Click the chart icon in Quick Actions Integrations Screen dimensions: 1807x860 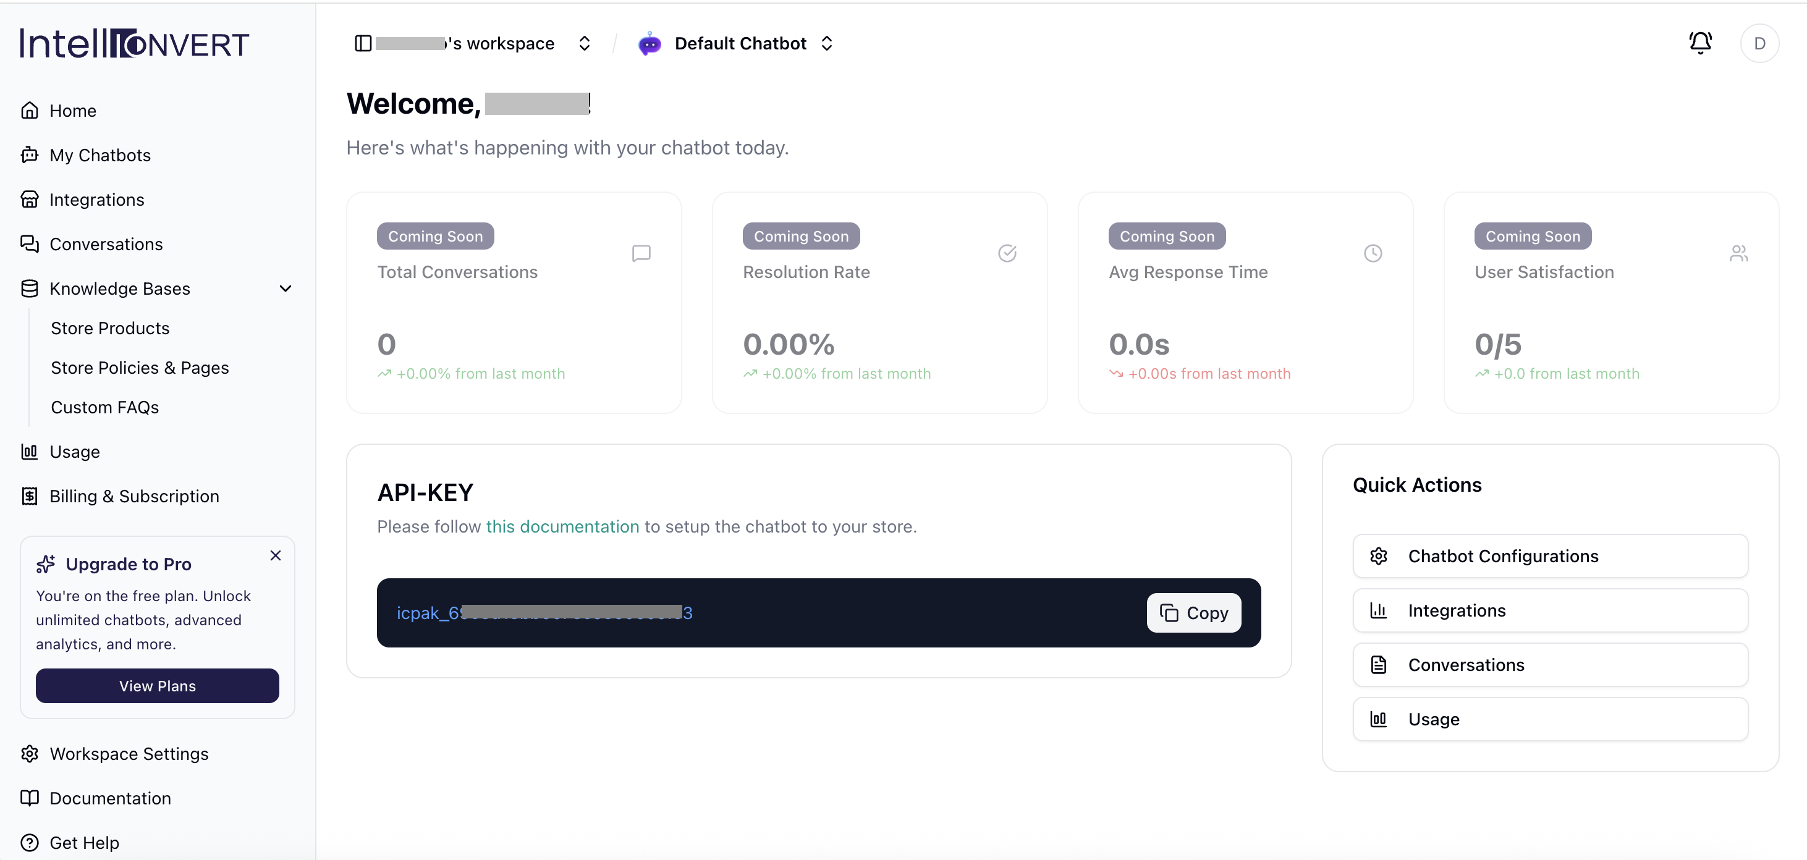tap(1378, 610)
